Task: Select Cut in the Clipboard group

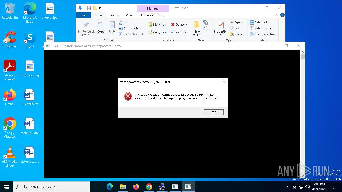Action: 124,22
